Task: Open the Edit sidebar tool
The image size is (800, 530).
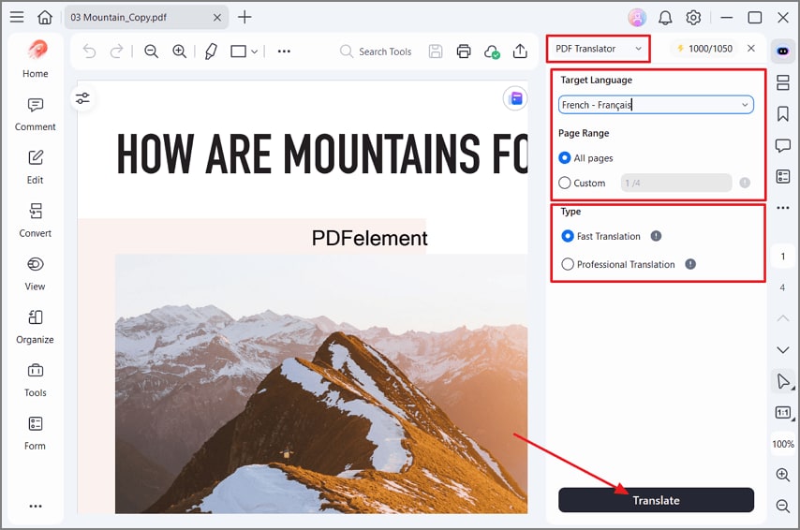Action: click(x=36, y=168)
